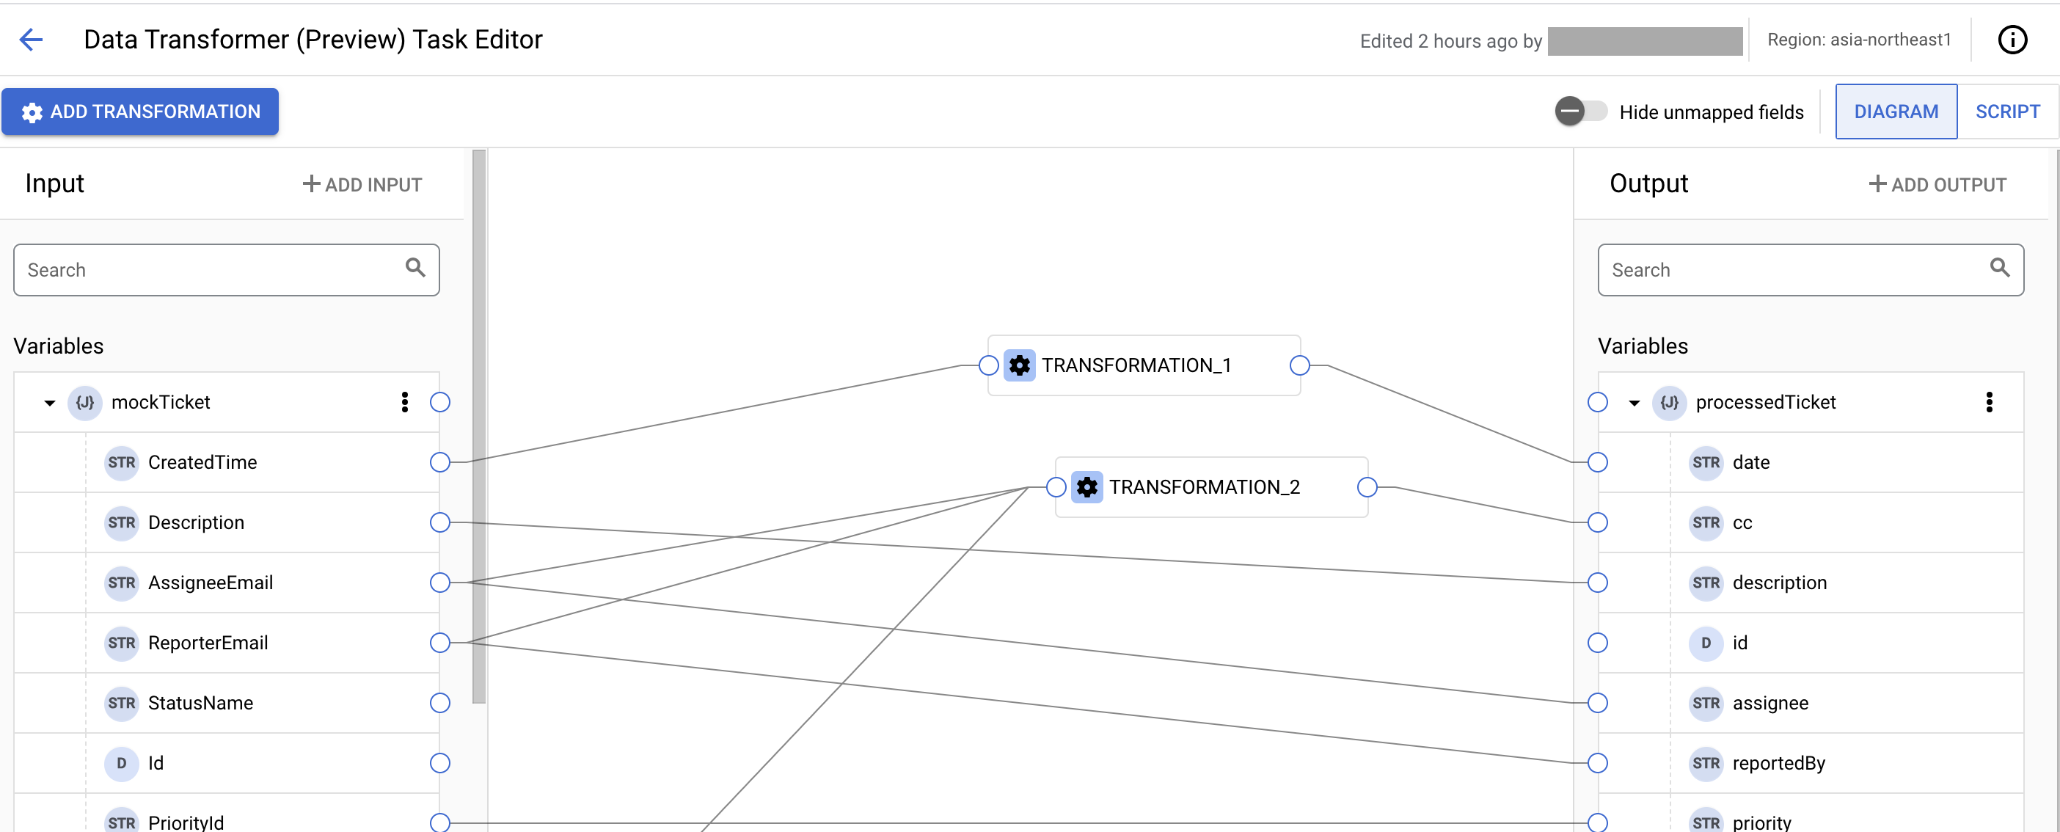This screenshot has width=2060, height=832.
Task: Select the AssigneeEmail input field connector
Action: click(440, 583)
